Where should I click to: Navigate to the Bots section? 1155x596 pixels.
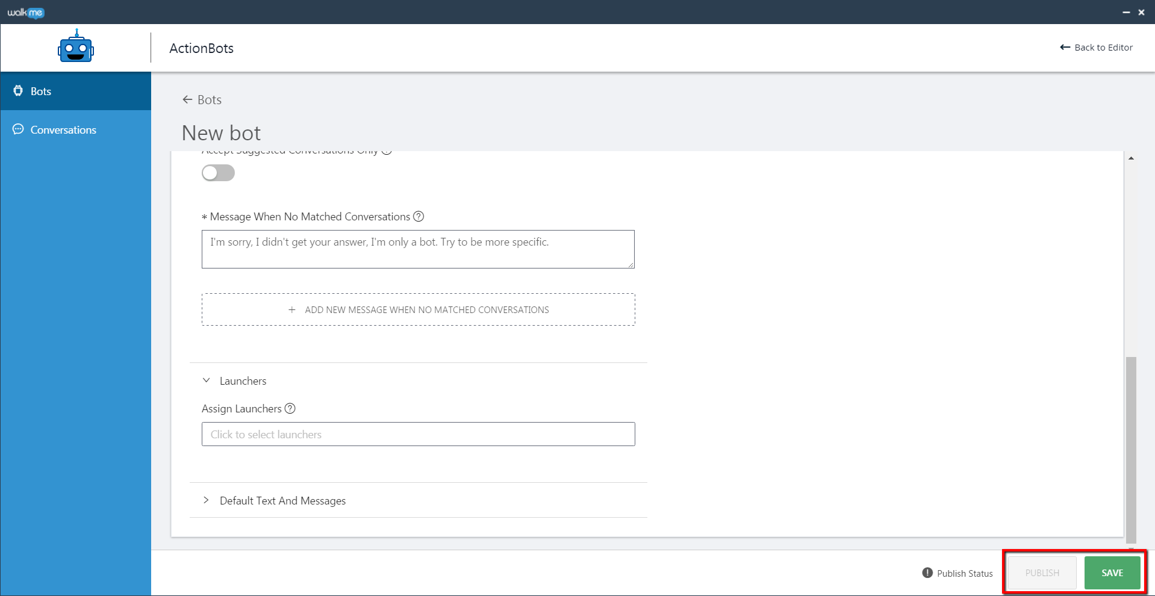(40, 91)
